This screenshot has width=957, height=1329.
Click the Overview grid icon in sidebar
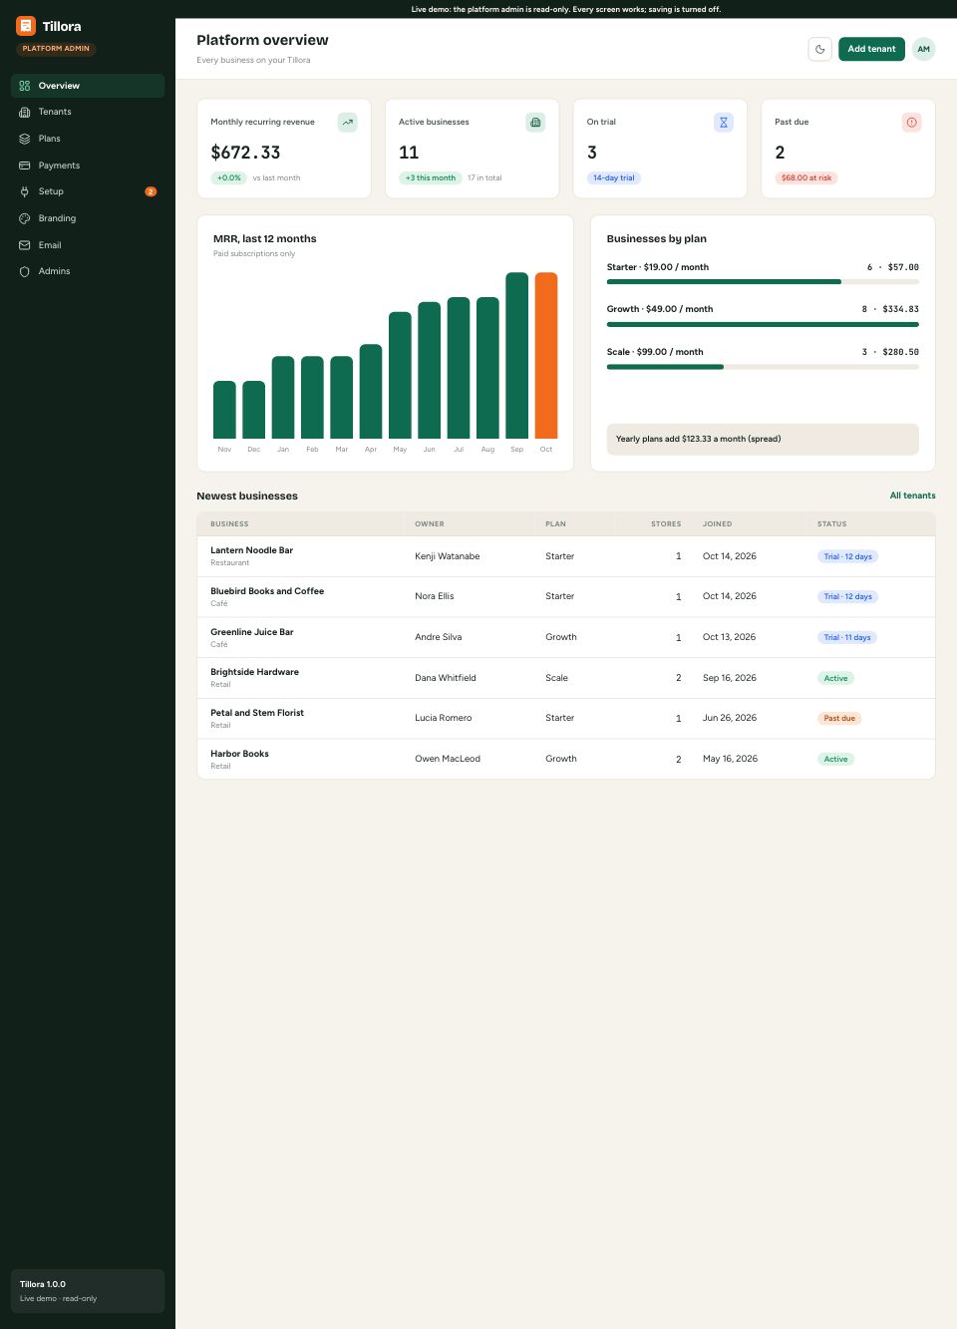[25, 86]
